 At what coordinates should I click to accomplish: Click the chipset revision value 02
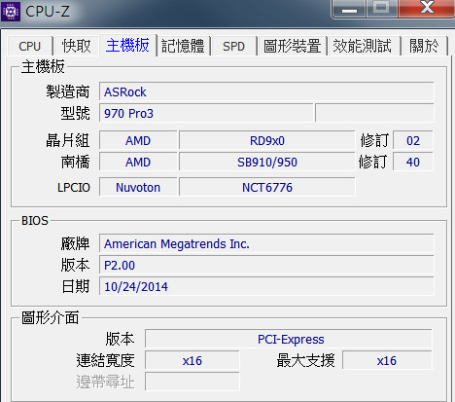click(x=413, y=141)
